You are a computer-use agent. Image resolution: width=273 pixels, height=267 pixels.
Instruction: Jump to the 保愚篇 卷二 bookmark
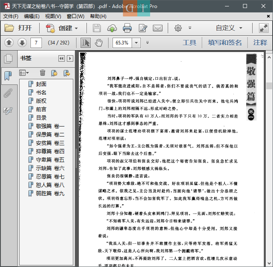pos(50,135)
